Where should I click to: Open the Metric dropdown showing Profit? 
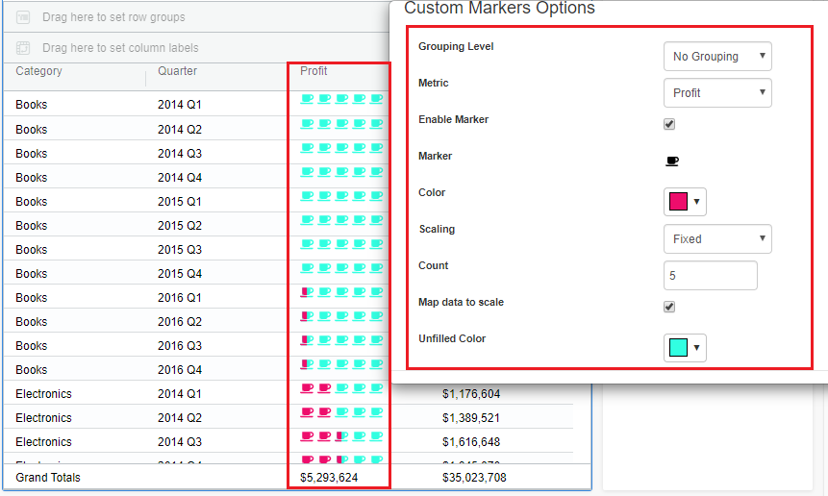tap(717, 93)
